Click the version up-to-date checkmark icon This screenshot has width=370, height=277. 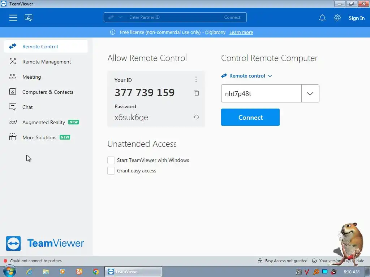(314, 261)
